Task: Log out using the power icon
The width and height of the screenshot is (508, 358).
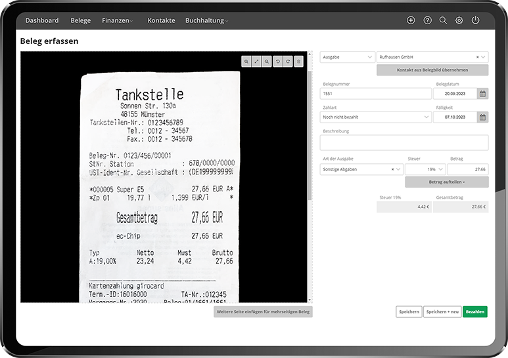Action: click(475, 20)
